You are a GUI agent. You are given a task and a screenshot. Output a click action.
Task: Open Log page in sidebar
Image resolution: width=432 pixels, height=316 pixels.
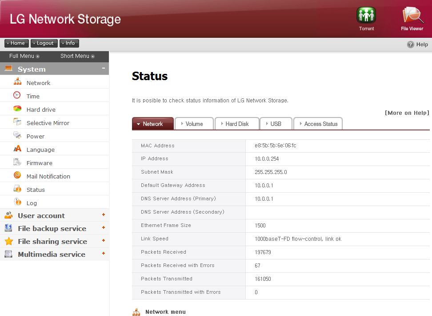point(32,203)
